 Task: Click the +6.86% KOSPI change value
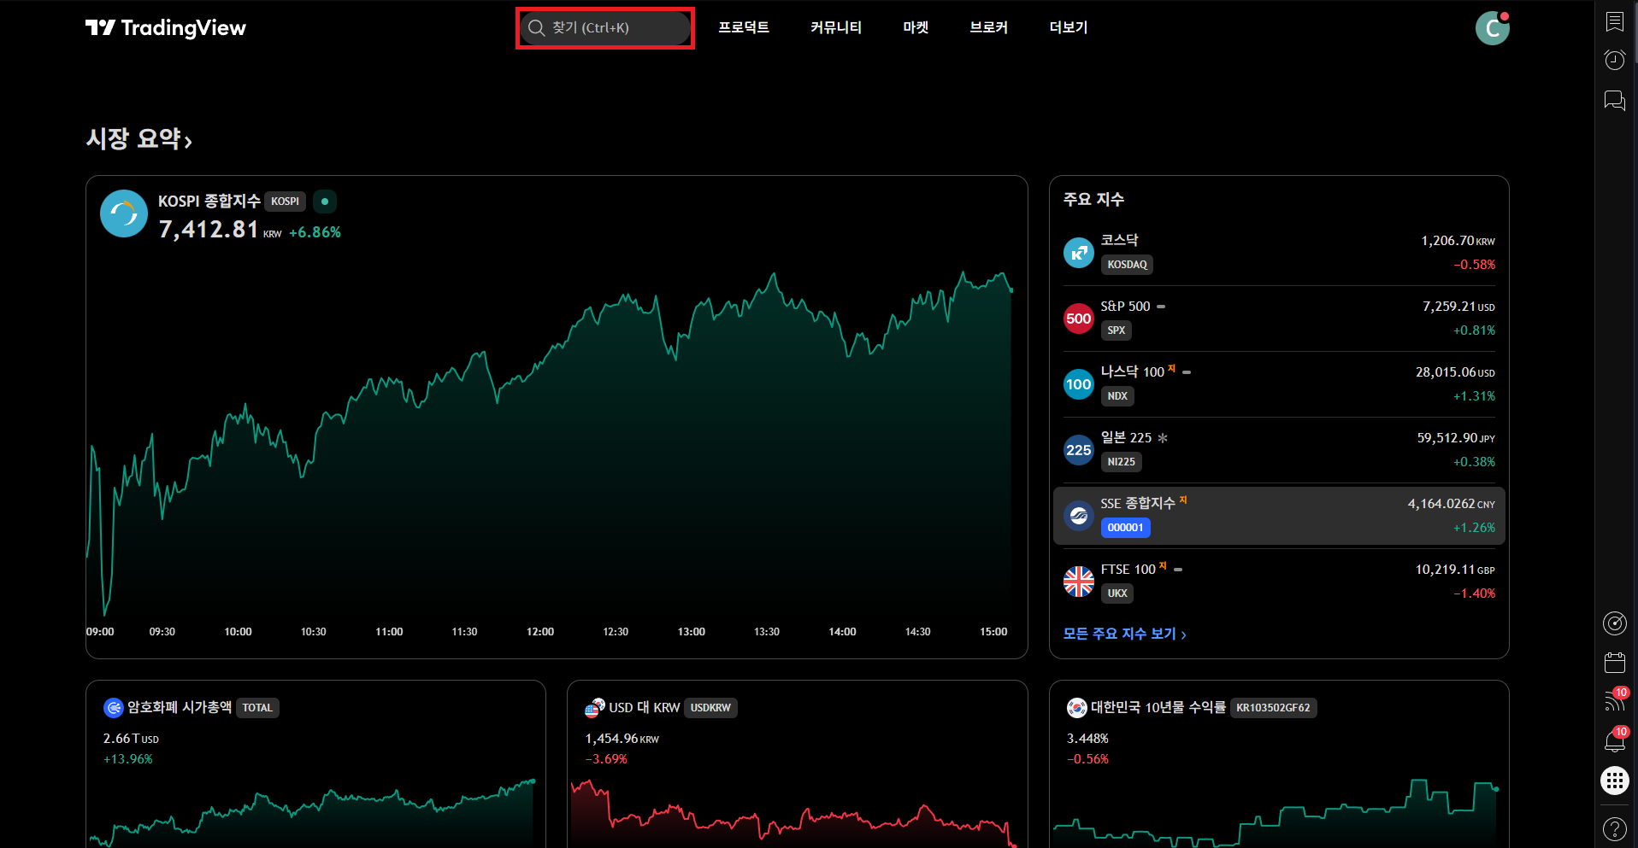click(315, 232)
